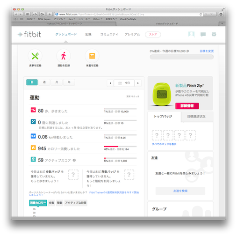Open the settings gear icon
Viewport: 237px width, 236px height.
pos(214,34)
